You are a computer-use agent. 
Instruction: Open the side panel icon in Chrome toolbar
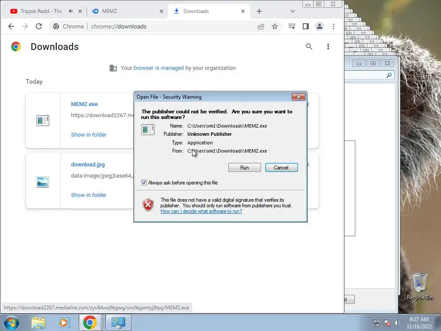click(x=306, y=26)
